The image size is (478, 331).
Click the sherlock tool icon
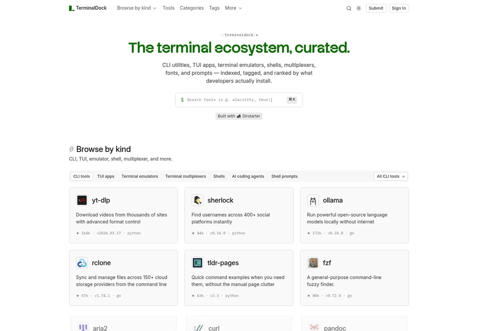click(197, 200)
